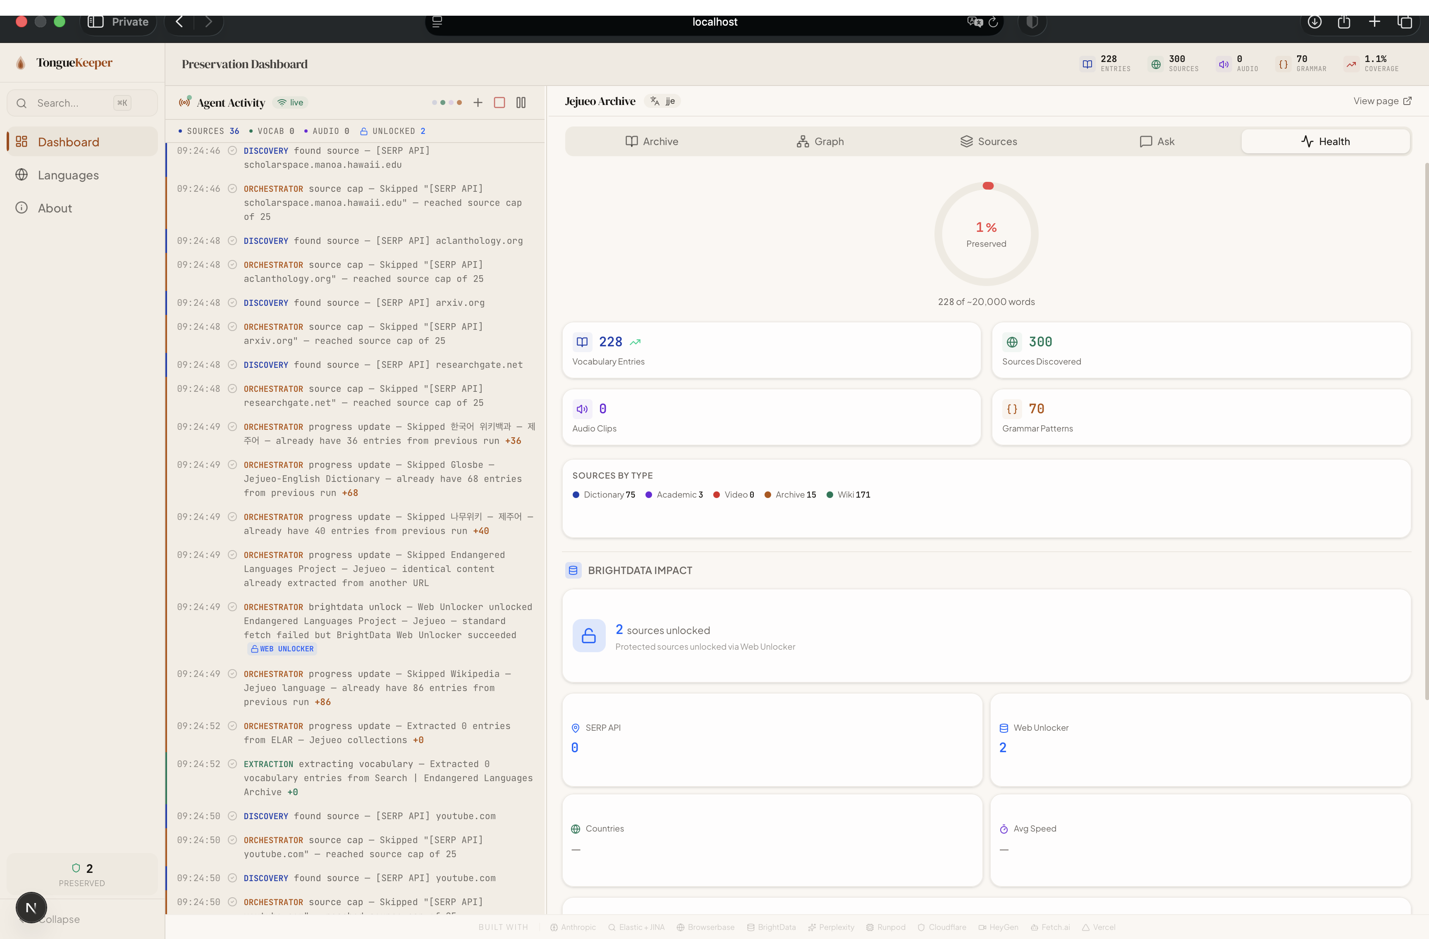Viewport: 1429px width, 939px height.
Task: Click the jje language code badge
Action: (x=664, y=101)
